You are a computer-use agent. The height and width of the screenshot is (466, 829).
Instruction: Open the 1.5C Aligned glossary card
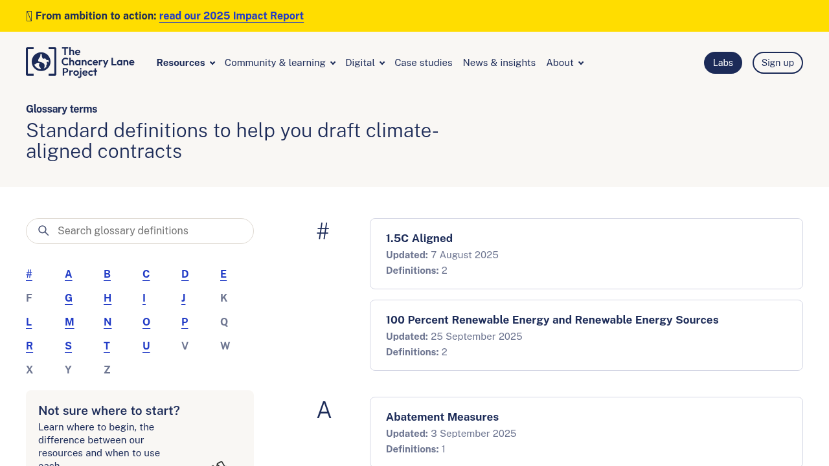tap(586, 254)
